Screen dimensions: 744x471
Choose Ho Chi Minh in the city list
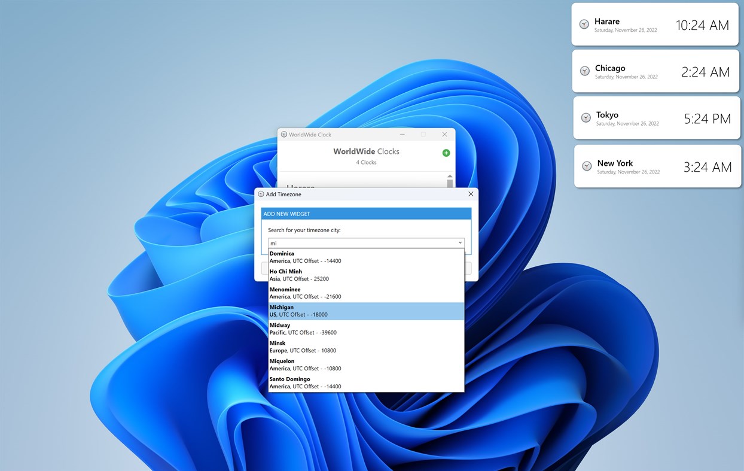359,274
